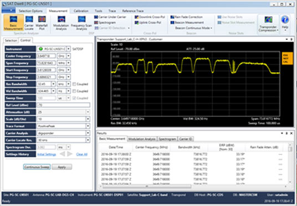Expand Carrier Locate Res. dropdown
This screenshot has height=206, width=297.
(x=88, y=140)
